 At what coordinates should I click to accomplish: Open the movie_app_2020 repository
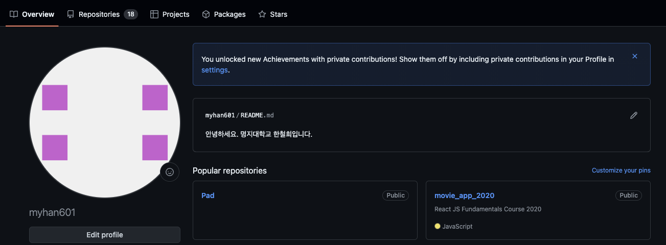point(465,195)
